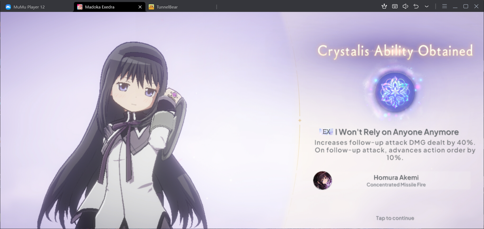This screenshot has height=229, width=484.
Task: Click the "Homura Akemi" name text
Action: (396, 177)
